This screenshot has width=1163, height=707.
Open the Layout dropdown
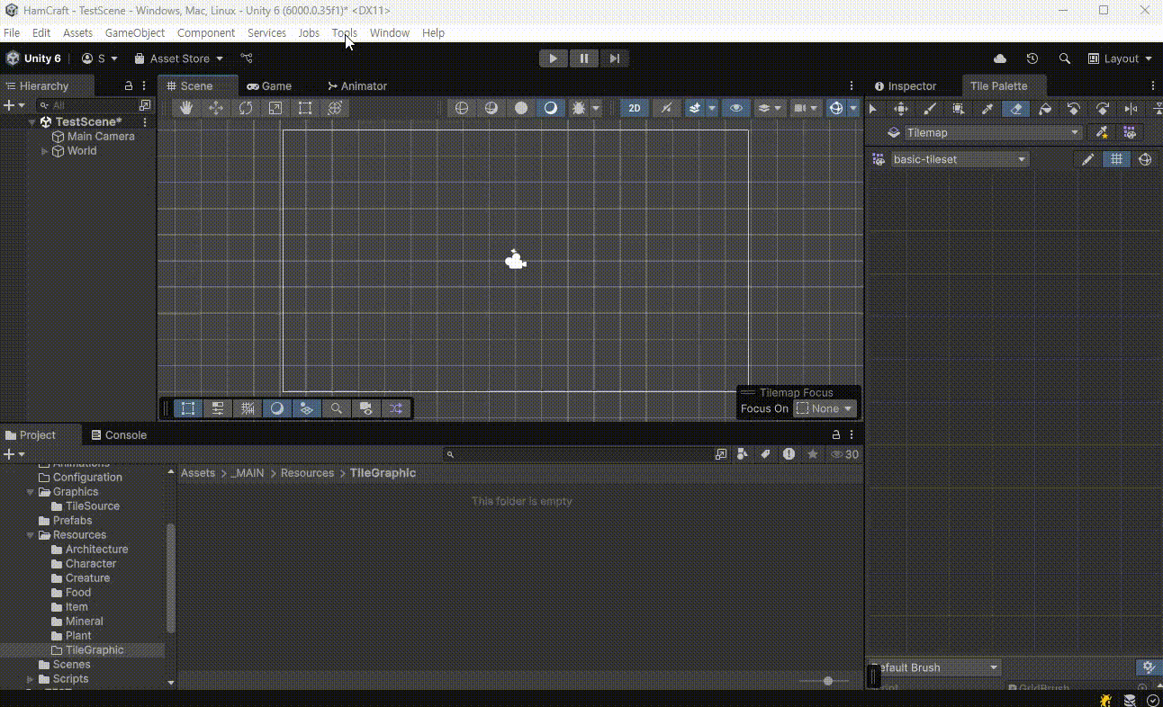tap(1121, 58)
